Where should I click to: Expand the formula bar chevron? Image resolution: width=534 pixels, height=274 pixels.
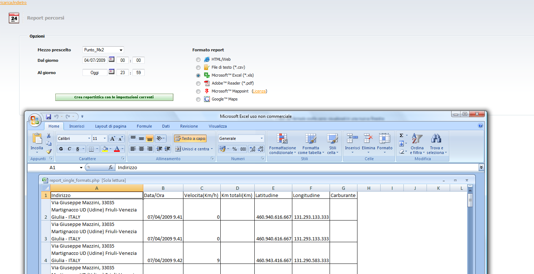pos(481,167)
